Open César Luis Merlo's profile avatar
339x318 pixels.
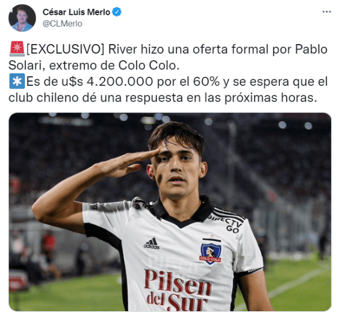point(22,18)
